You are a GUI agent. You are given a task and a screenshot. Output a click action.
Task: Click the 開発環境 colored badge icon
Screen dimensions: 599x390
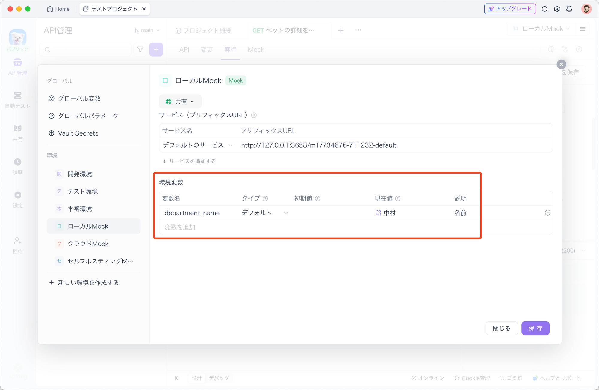tap(59, 174)
